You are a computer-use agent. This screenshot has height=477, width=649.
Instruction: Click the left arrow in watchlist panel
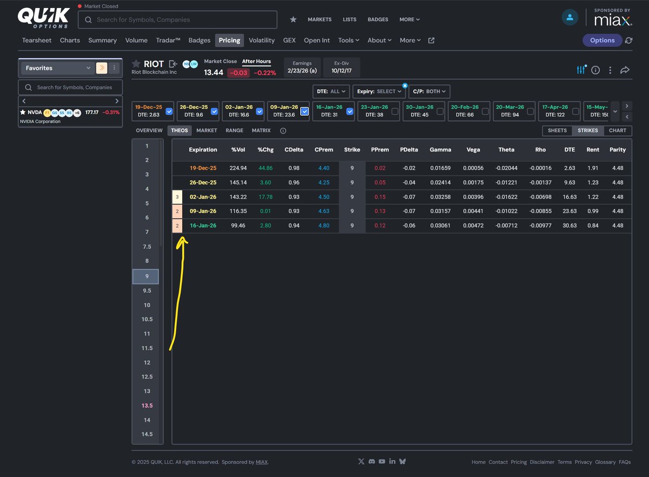point(24,101)
